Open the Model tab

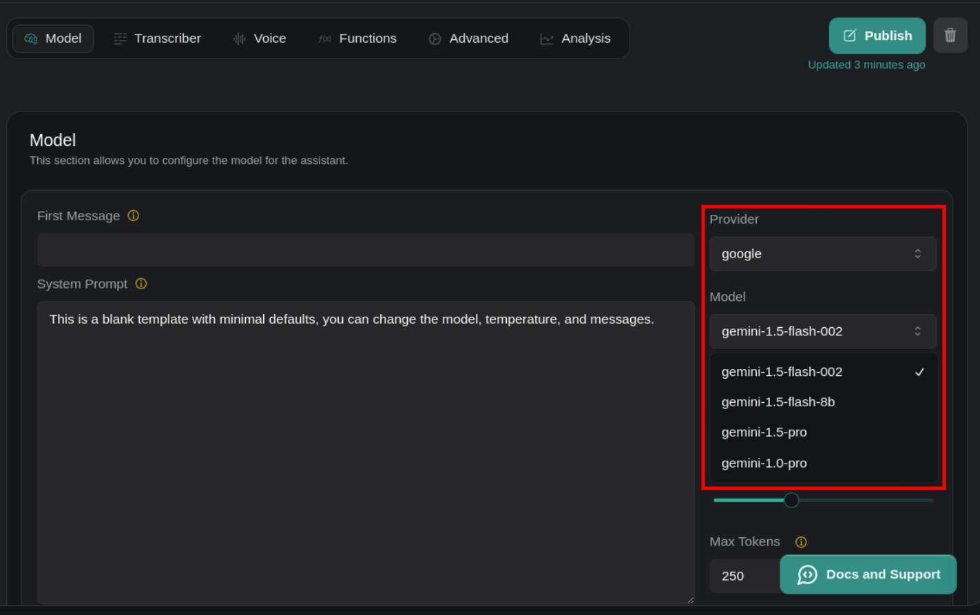[53, 39]
